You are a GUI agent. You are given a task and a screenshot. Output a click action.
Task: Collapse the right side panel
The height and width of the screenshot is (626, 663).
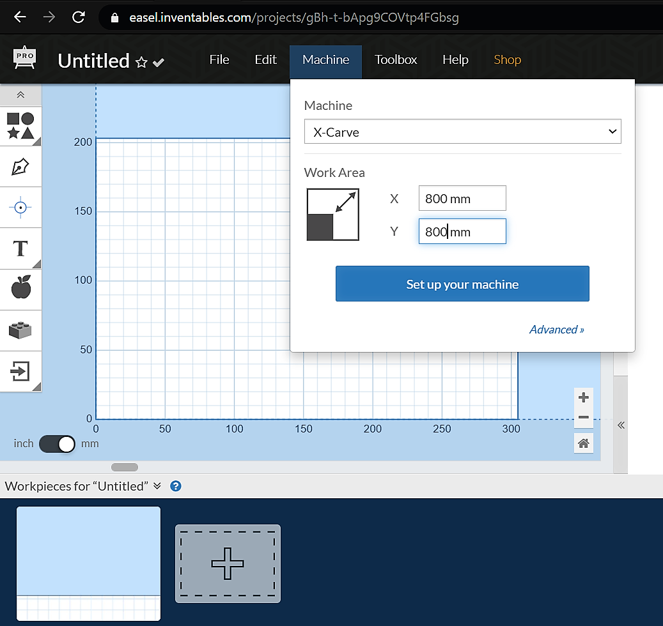621,425
